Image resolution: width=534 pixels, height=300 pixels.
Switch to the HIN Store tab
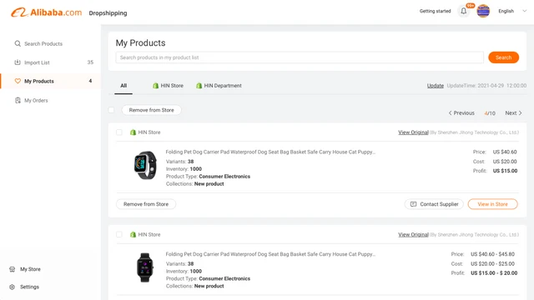pyautogui.click(x=168, y=86)
